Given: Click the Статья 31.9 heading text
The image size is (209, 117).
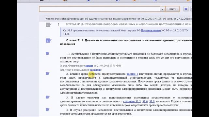Looking at the screenshot, I should click(x=126, y=42).
